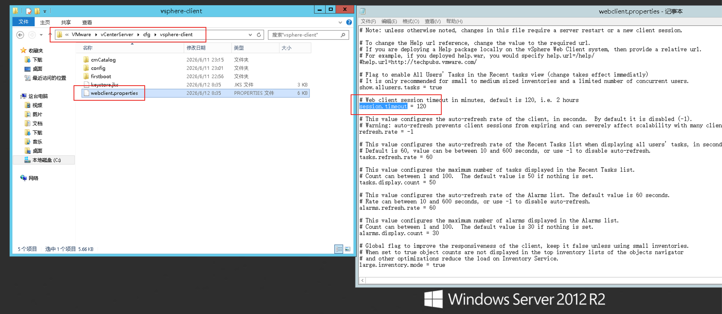
Task: Navigate to vCenterServer in breadcrumb
Action: (x=117, y=34)
